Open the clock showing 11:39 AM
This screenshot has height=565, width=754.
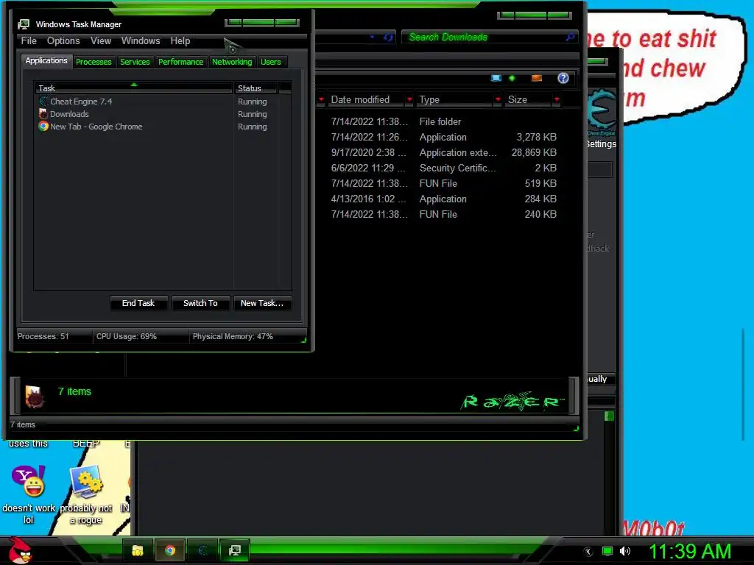(x=690, y=551)
